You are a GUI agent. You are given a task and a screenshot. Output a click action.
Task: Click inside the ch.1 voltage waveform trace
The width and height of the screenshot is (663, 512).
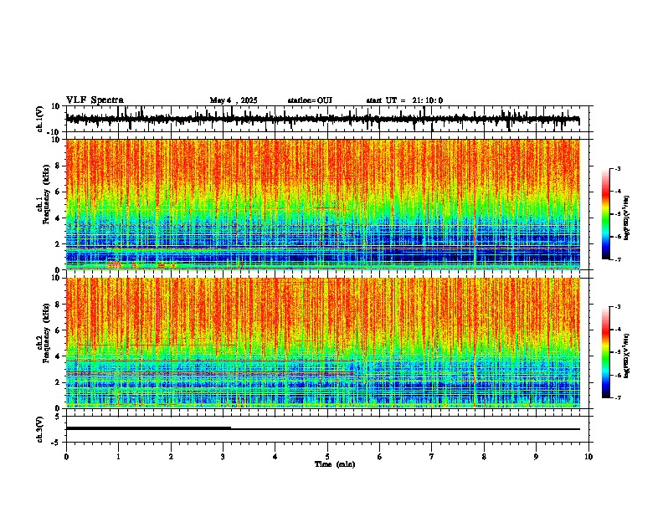[x=322, y=119]
